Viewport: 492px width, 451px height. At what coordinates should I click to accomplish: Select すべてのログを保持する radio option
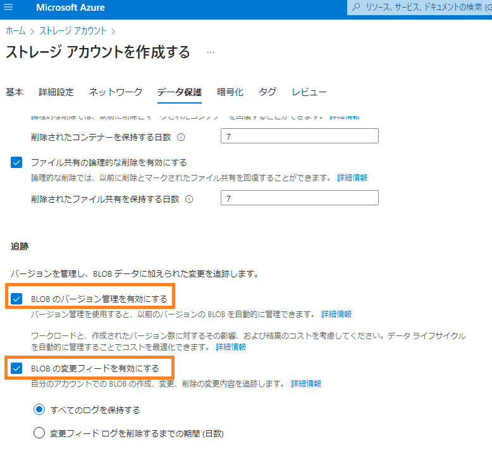tap(39, 409)
